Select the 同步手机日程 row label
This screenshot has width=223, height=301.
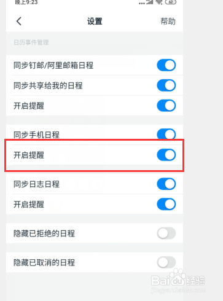click(36, 135)
